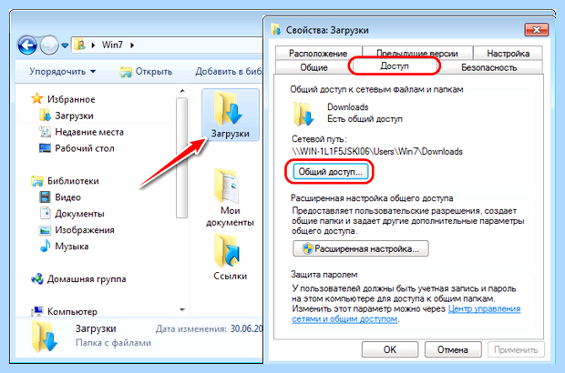Click the Есть общий доступ status text

click(365, 119)
